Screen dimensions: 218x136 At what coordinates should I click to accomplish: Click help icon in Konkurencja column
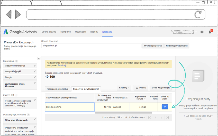coord(127,98)
